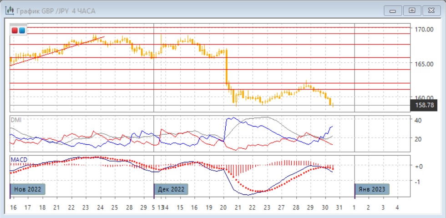Click the Янв 2023 month marker

pos(372,189)
